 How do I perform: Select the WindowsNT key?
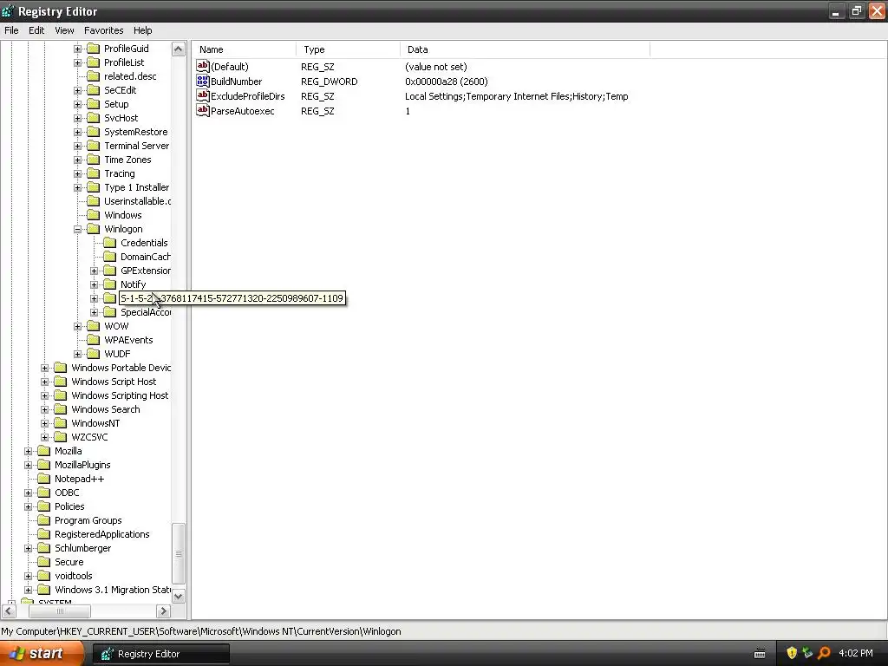95,423
